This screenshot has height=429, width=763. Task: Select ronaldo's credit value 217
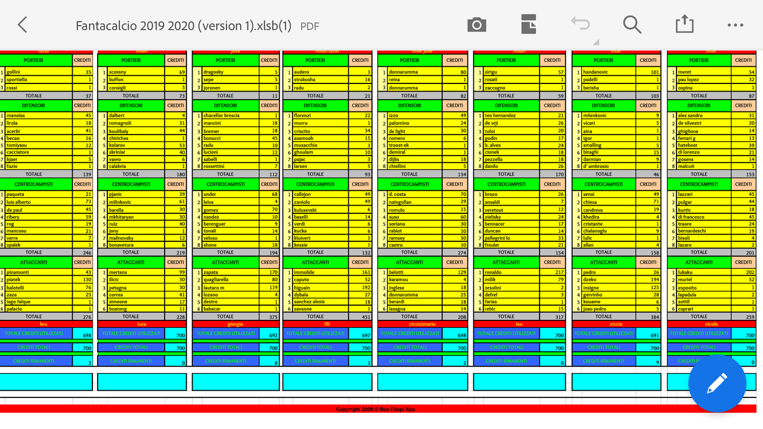pyautogui.click(x=553, y=272)
